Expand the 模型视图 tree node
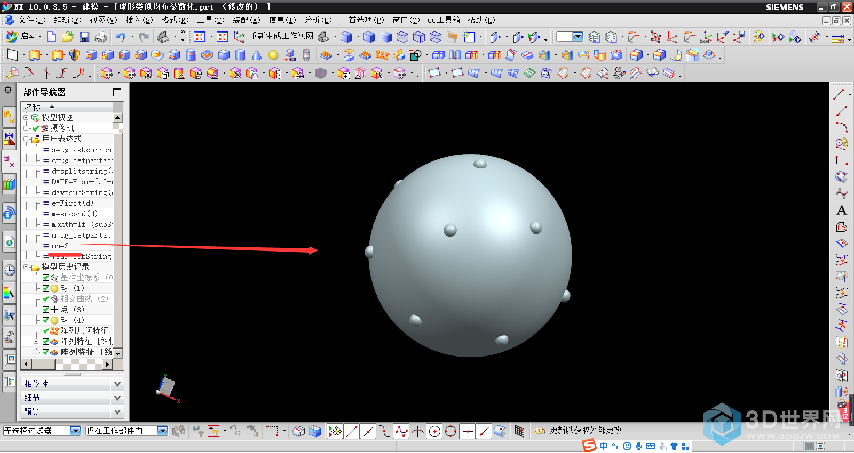The width and height of the screenshot is (854, 453). (26, 117)
